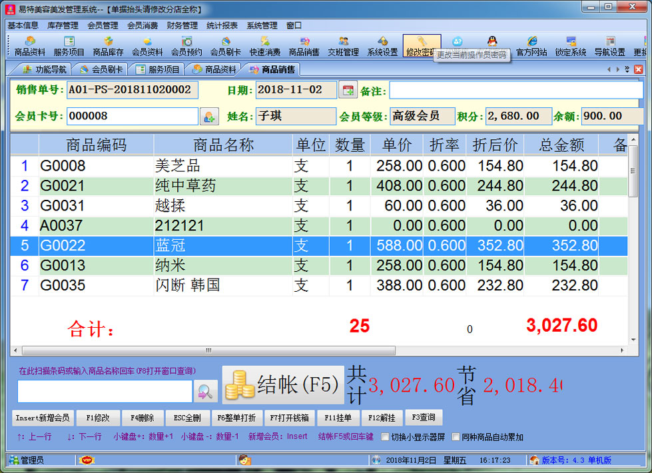Open 系统设置 from the toolbar
Viewport: 652px width, 473px height.
click(x=382, y=46)
